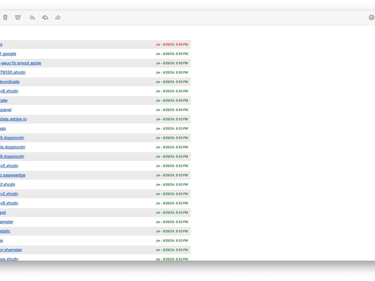Open the xpanel link
Viewport: 375px width, 281px height.
(x=6, y=110)
